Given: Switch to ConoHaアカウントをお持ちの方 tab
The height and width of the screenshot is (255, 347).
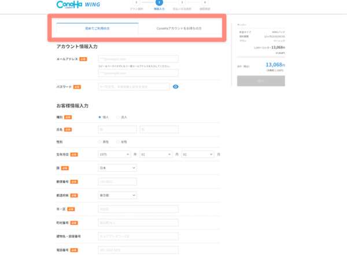Looking at the screenshot, I should [x=179, y=28].
